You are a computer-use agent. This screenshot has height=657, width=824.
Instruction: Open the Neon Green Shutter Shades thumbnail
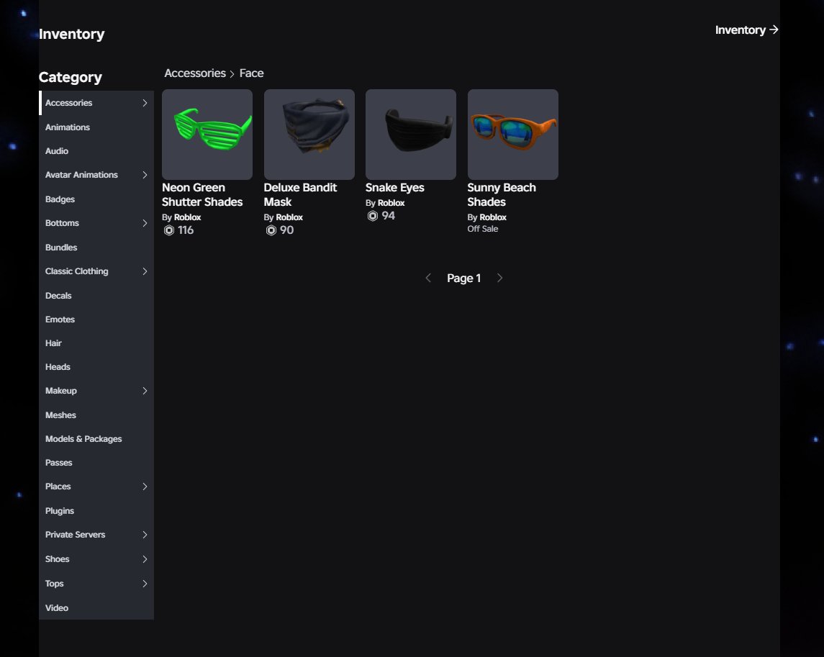click(207, 135)
